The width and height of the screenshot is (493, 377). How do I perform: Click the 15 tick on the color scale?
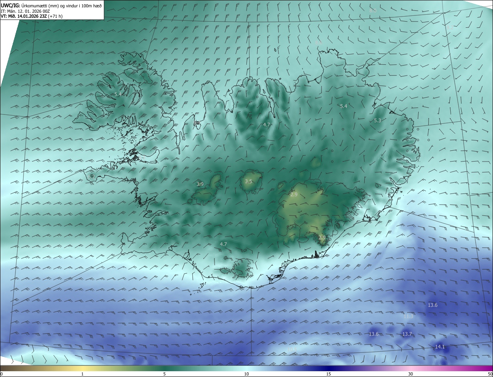click(x=329, y=374)
